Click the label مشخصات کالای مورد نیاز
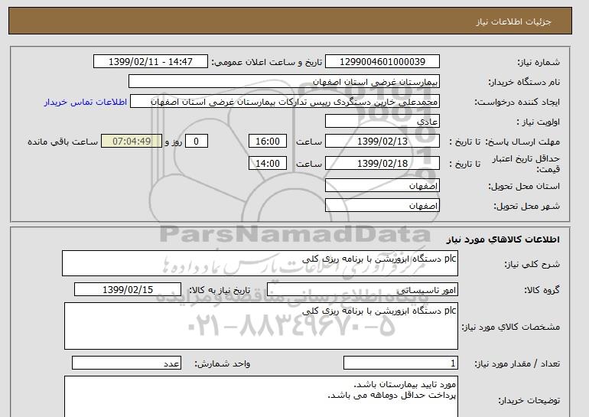 pos(510,327)
